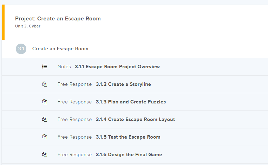Viewport: 268px width, 165px height.
Task: Open 3.1.1 Escape Room Project Overview
Action: pyautogui.click(x=117, y=66)
